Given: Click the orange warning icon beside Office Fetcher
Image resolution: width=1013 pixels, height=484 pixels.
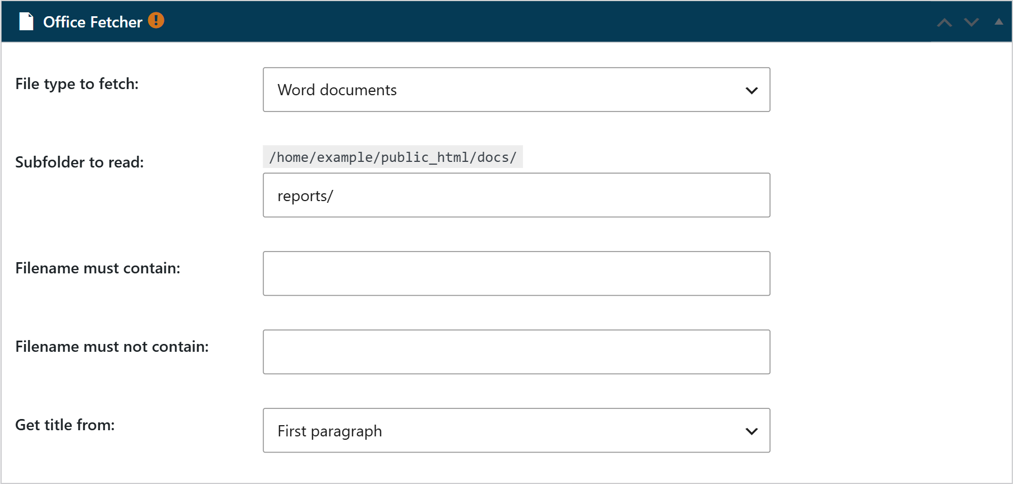Looking at the screenshot, I should click(156, 21).
